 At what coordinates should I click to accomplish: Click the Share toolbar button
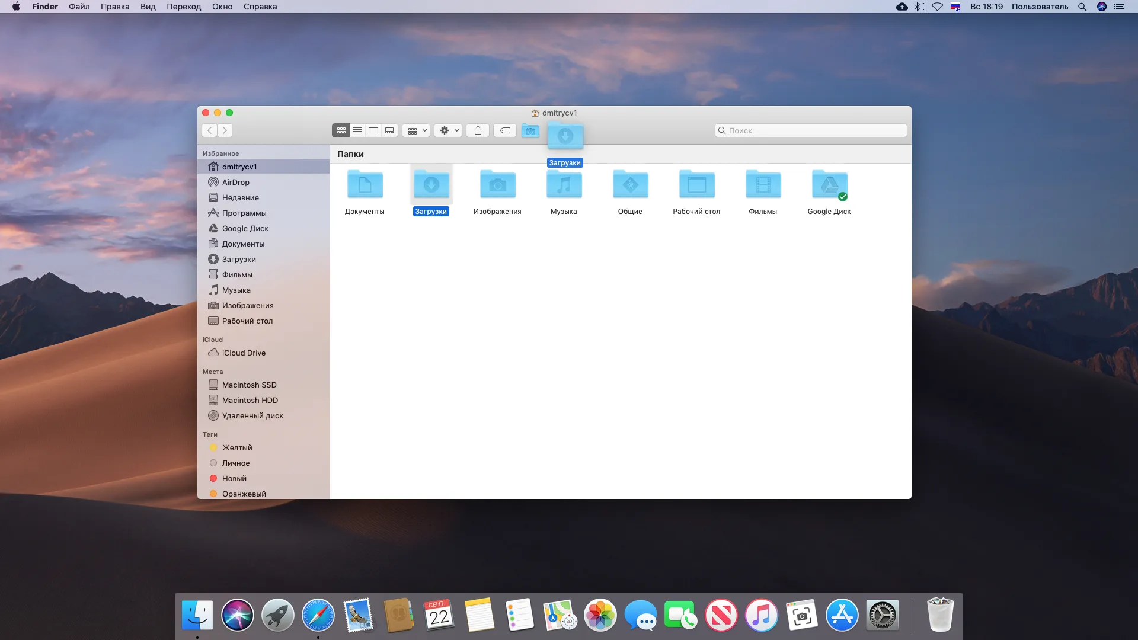pos(478,130)
